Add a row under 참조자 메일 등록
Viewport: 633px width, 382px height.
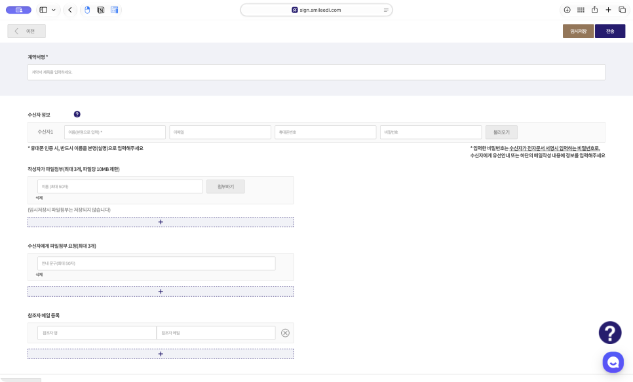click(161, 354)
